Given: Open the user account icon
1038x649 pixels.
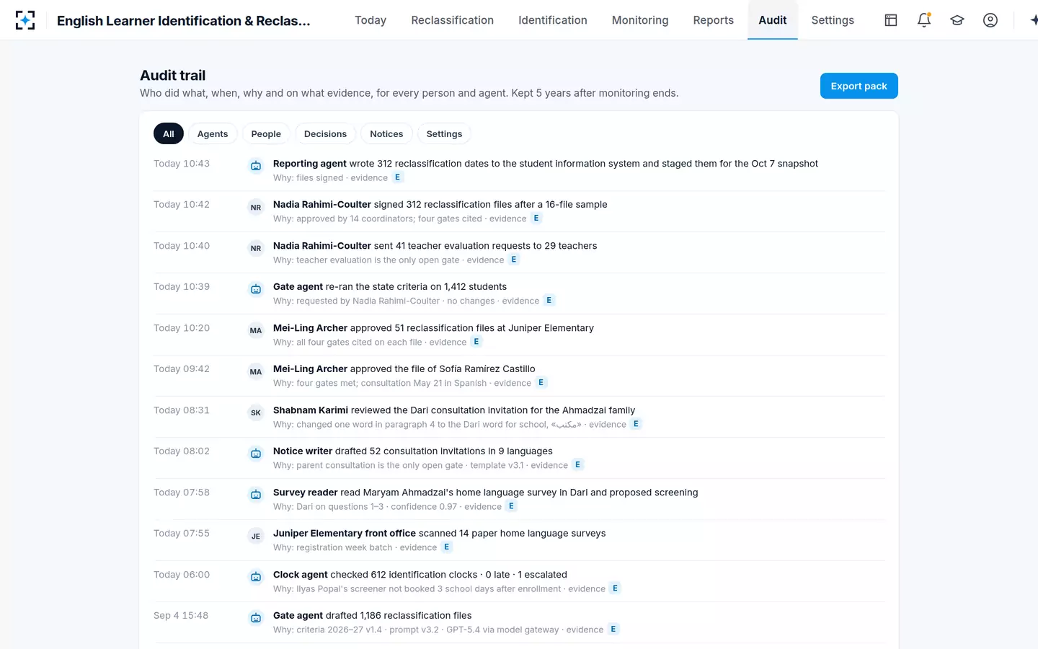Looking at the screenshot, I should [x=990, y=20].
